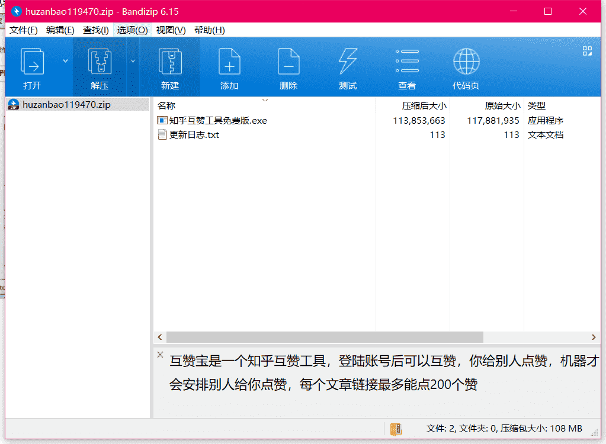
Task: Close the Bandizip window
Action: [x=583, y=11]
